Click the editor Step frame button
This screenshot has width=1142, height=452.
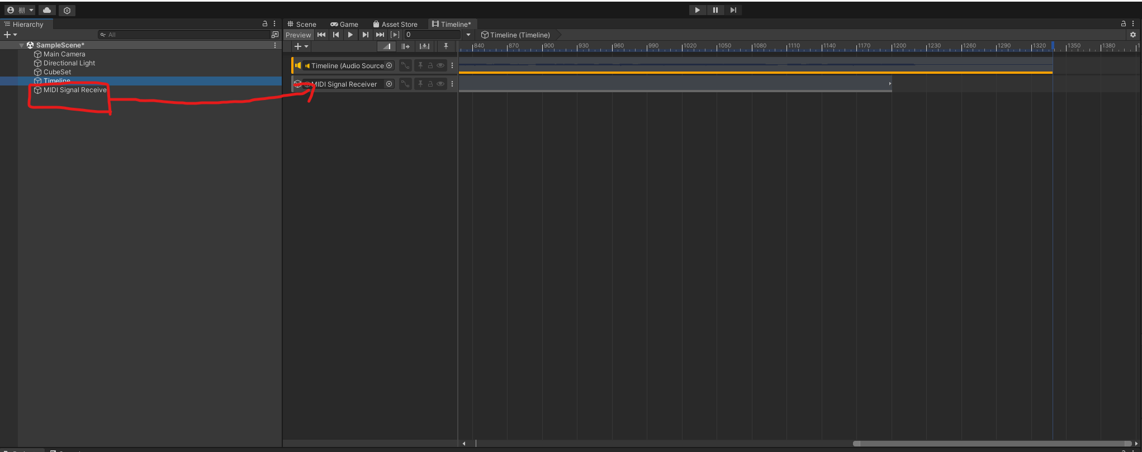(x=733, y=10)
